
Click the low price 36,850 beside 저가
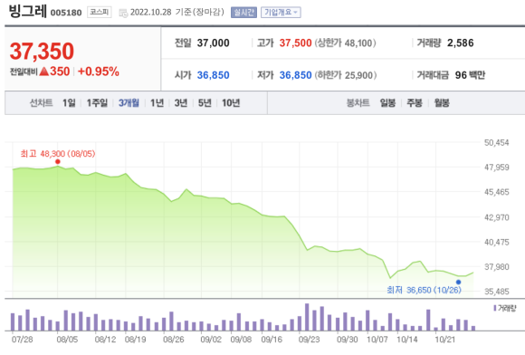295,75
